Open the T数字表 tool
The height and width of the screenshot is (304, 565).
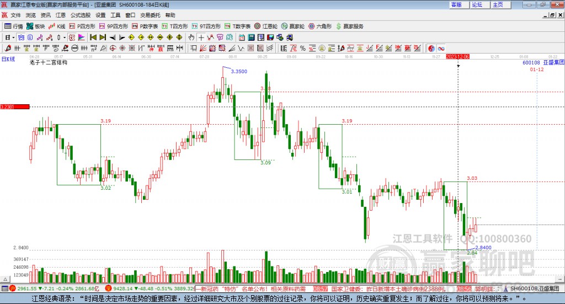[237, 26]
